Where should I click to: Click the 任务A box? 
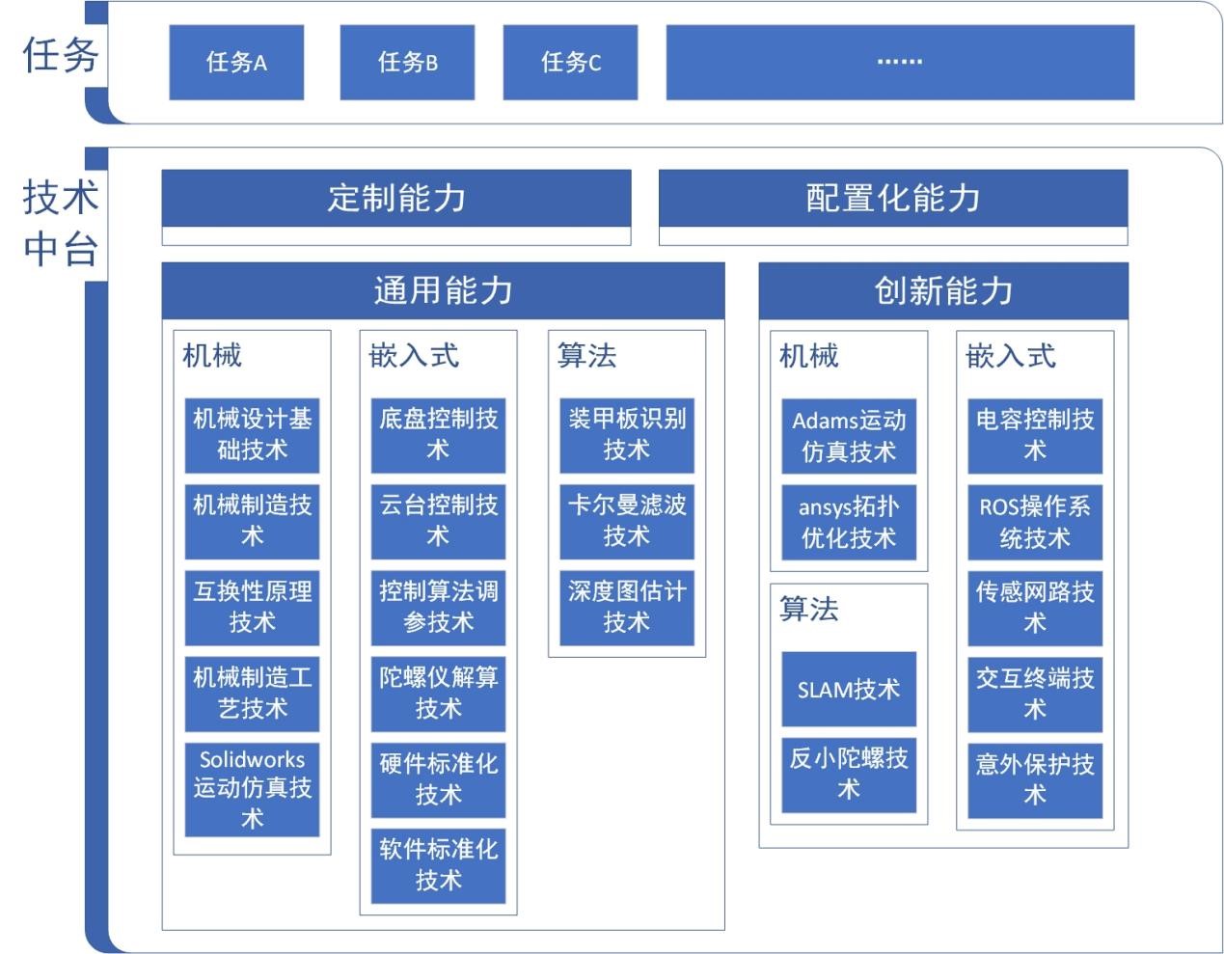236,63
